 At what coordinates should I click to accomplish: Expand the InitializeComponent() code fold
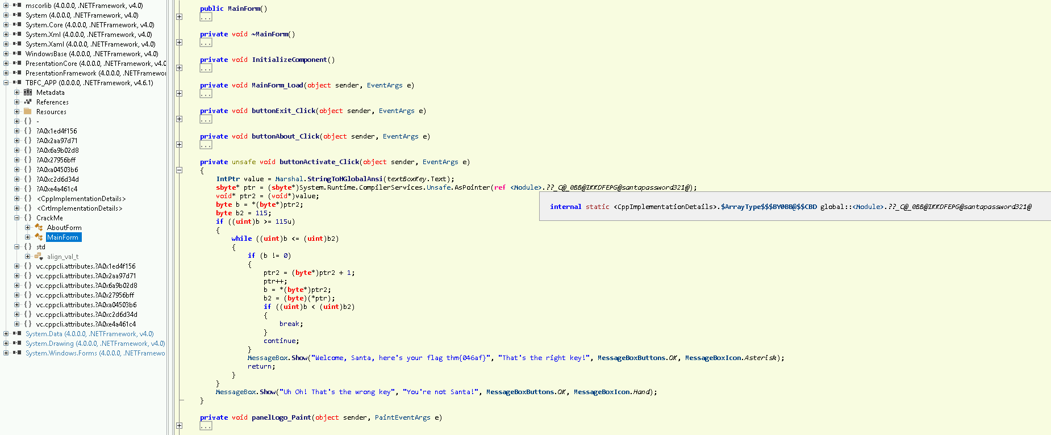click(x=179, y=68)
